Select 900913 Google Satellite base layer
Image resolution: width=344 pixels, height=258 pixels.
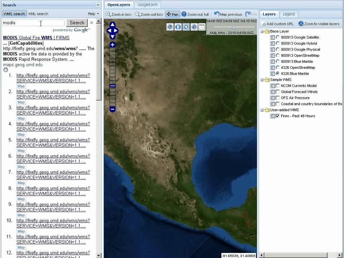pos(277,37)
